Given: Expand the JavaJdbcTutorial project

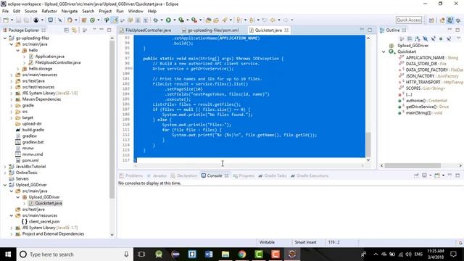Looking at the screenshot, I should tap(5, 167).
